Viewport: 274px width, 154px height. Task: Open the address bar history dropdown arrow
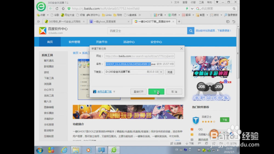pyautogui.click(x=192, y=8)
